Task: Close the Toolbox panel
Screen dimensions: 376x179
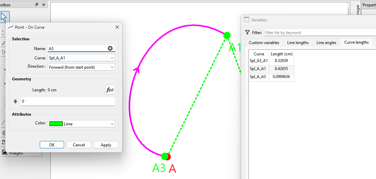Action: 44,5
